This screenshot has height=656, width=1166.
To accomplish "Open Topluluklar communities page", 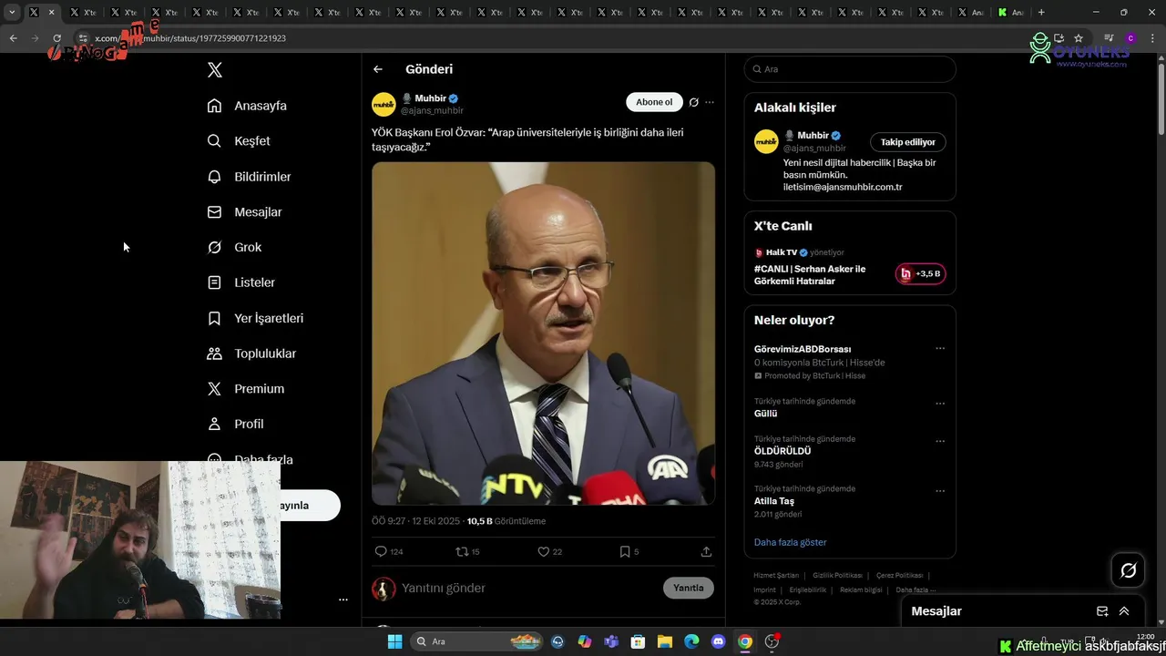I will point(251,354).
